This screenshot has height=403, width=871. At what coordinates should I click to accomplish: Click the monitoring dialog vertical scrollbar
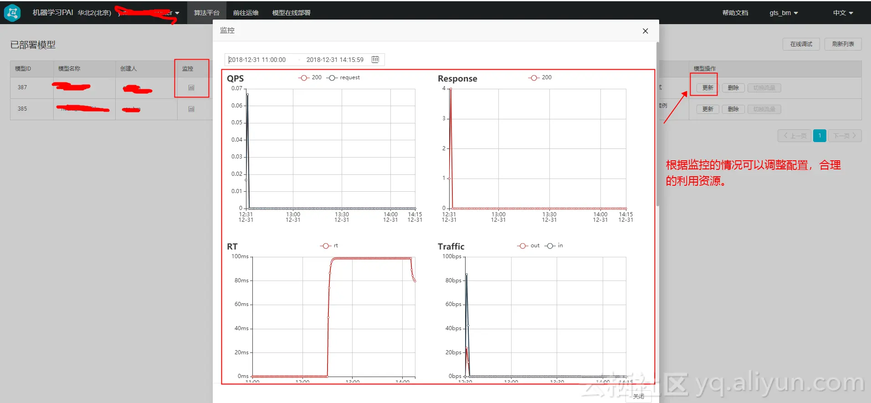(657, 124)
